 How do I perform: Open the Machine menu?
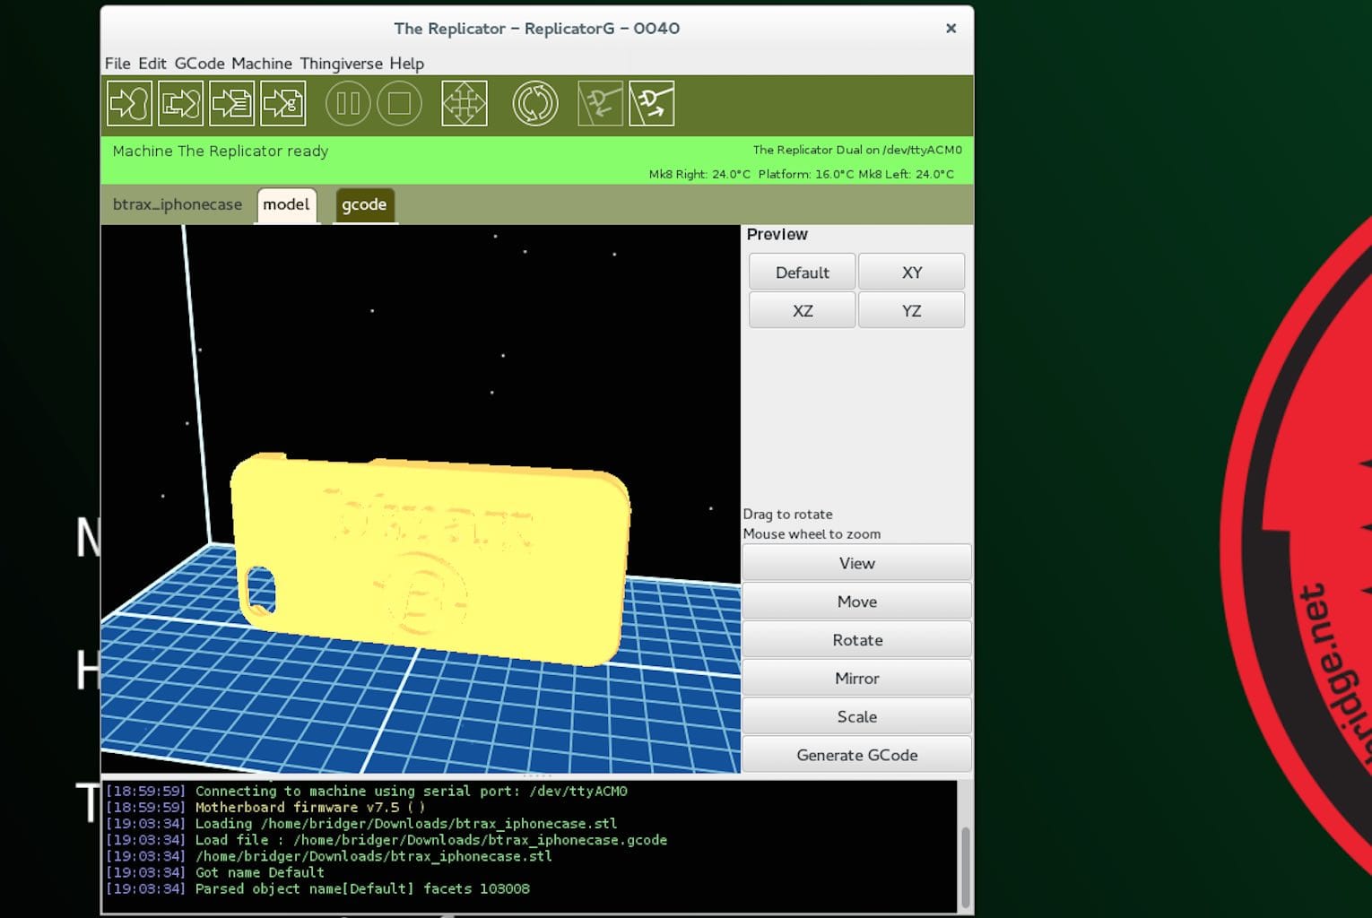[x=262, y=64]
